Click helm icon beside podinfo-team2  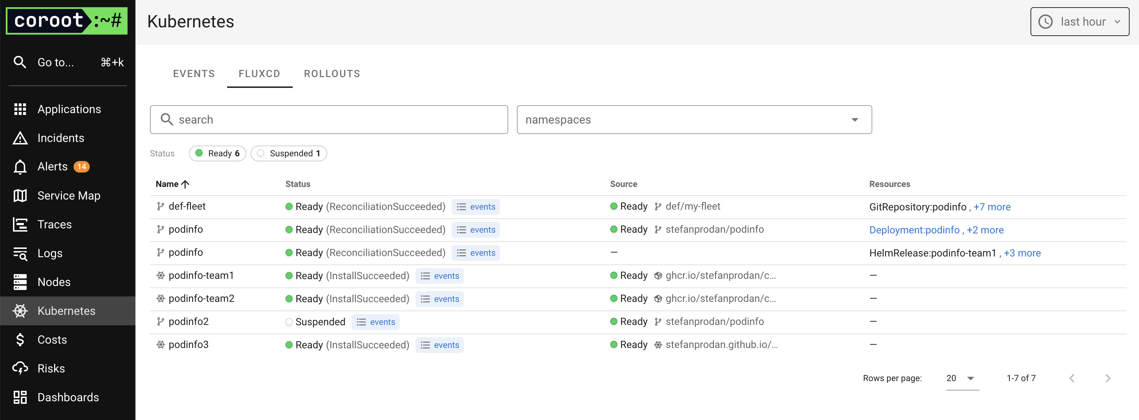[x=160, y=299]
